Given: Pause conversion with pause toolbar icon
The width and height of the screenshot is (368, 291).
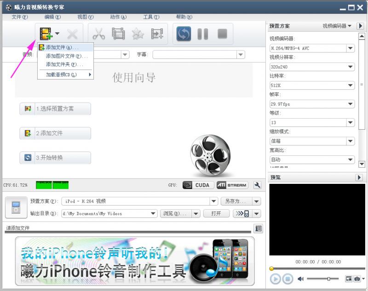Looking at the screenshot, I should [203, 34].
